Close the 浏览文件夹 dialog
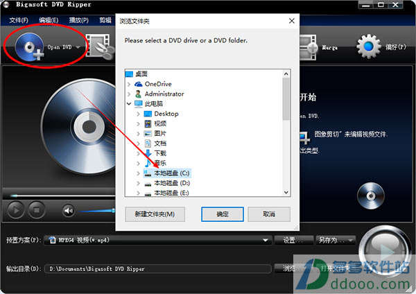This screenshot has width=416, height=294. point(292,21)
